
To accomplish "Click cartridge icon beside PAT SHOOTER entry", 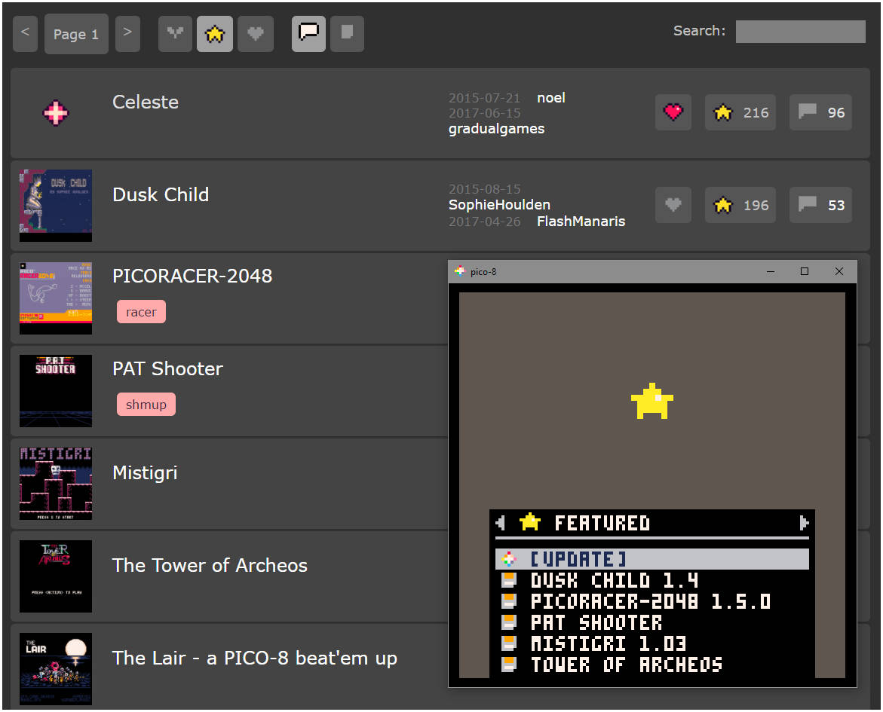I will 509,622.
